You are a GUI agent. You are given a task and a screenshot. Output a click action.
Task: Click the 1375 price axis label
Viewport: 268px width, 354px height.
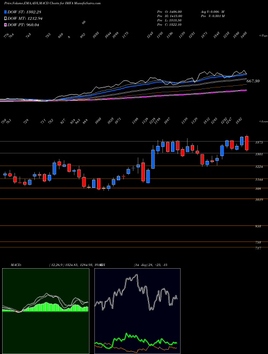[258, 143]
